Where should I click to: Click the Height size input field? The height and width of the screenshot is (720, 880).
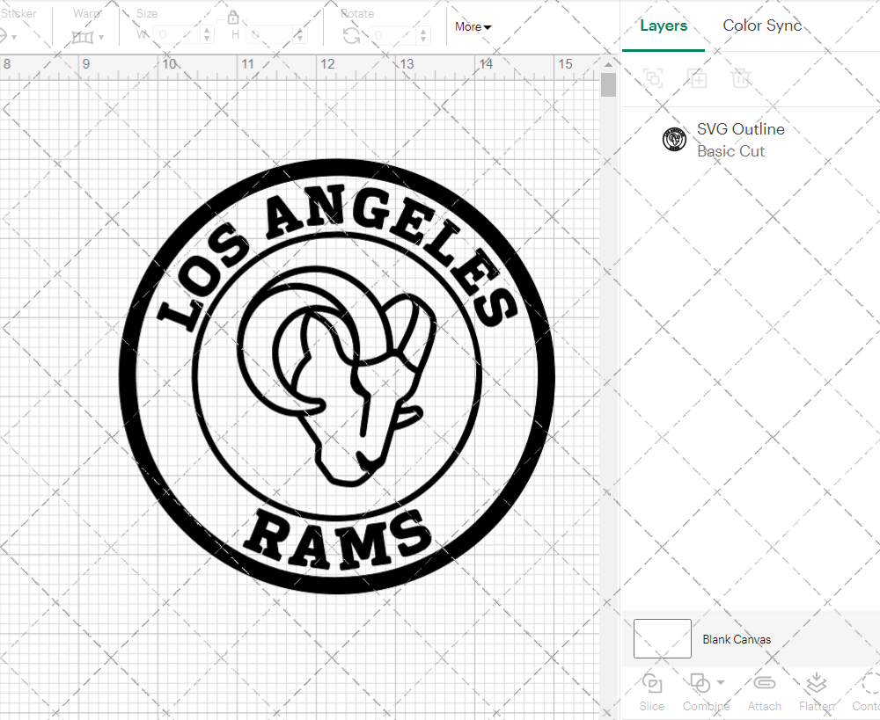[x=270, y=35]
